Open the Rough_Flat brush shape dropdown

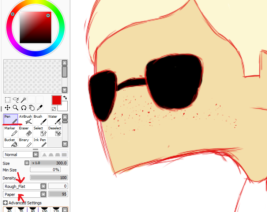click(x=25, y=186)
